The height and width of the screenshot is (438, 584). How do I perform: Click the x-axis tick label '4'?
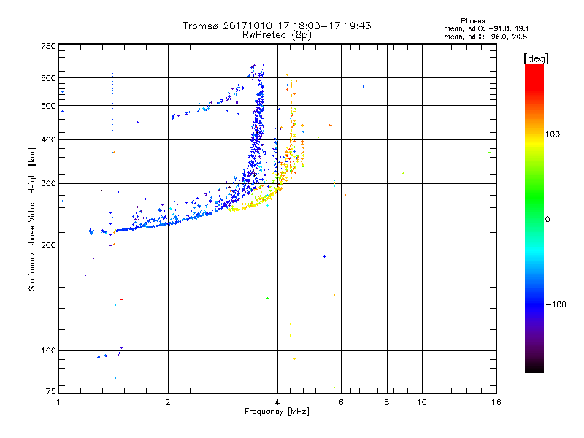(x=277, y=402)
